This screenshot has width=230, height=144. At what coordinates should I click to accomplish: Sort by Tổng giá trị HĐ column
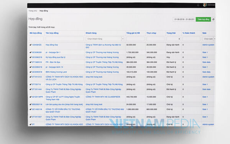[133, 33]
